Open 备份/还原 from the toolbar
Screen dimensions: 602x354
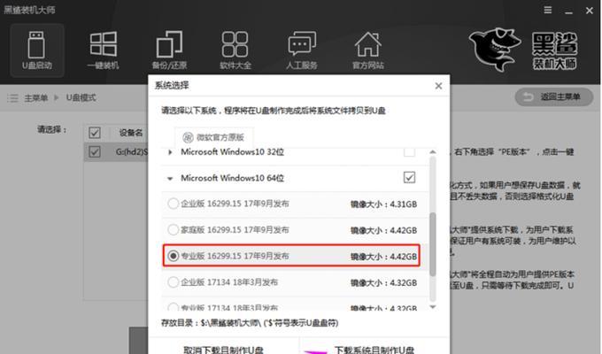169,50
